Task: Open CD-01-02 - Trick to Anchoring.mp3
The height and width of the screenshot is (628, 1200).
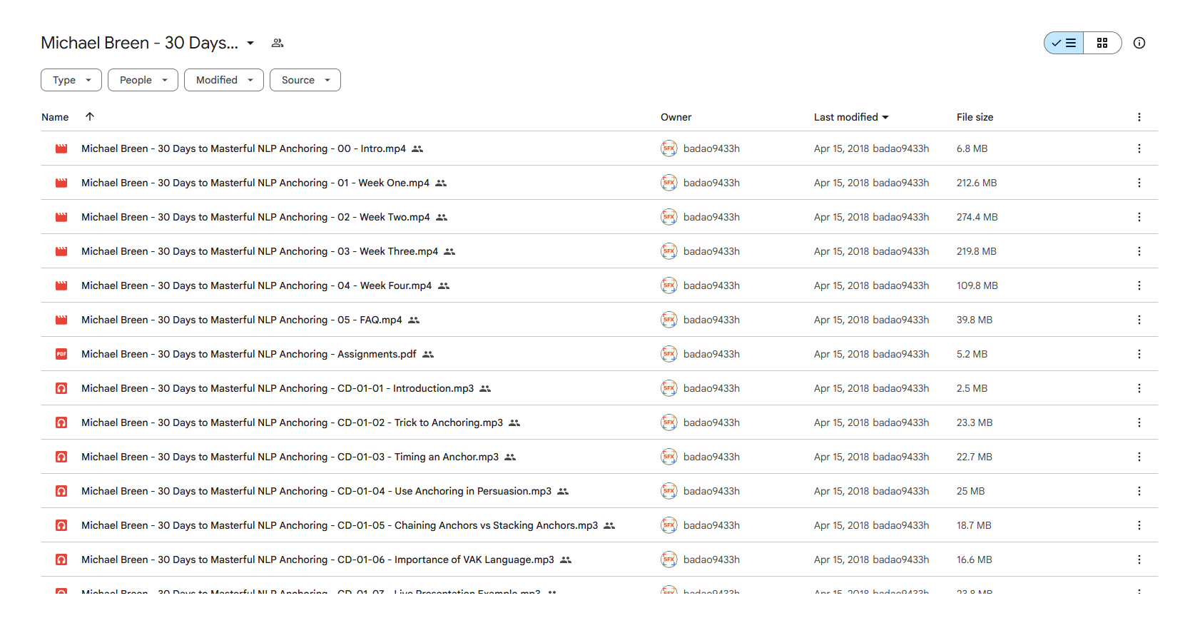Action: pos(292,422)
